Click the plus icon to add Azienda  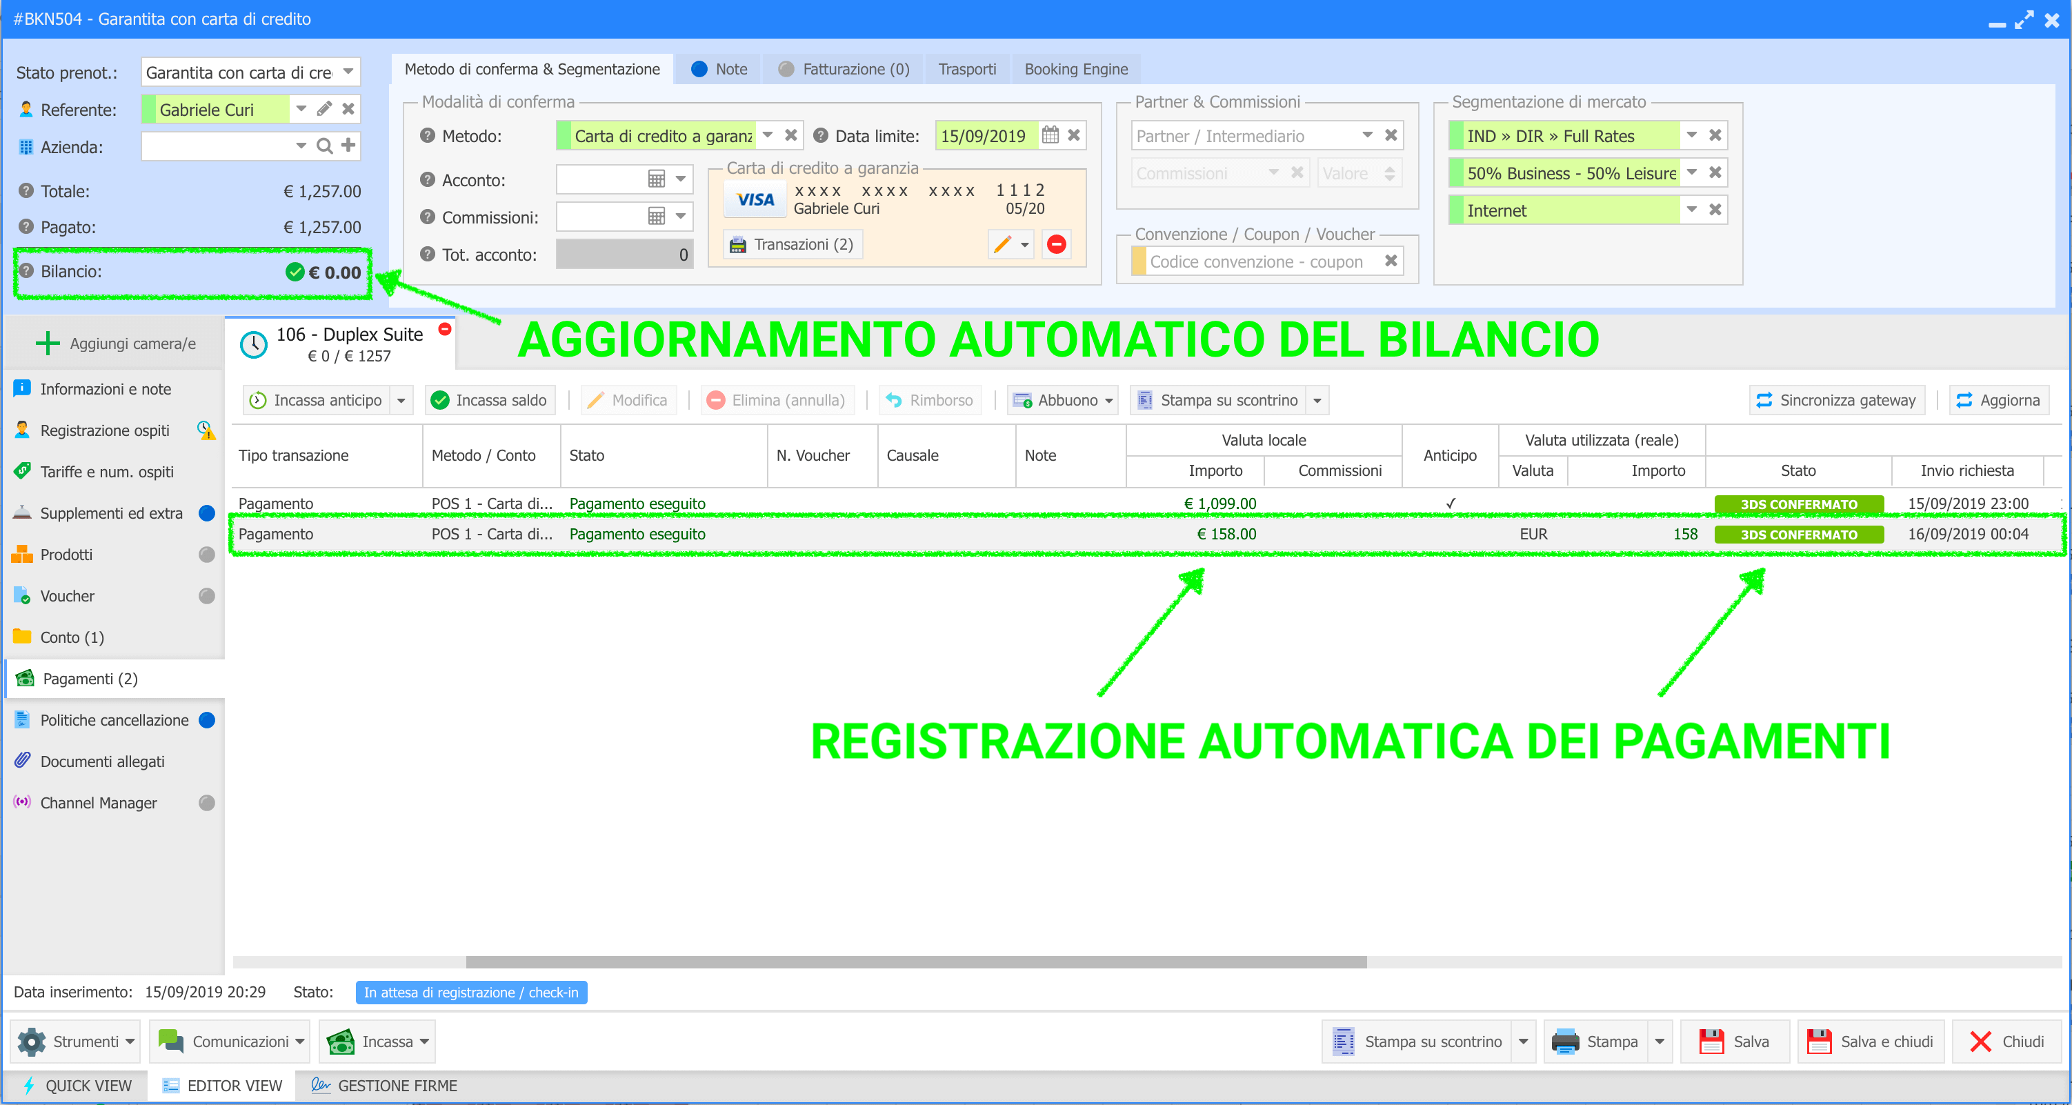click(x=348, y=145)
